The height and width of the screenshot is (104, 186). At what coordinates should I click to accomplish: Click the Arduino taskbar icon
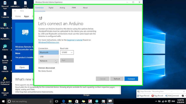(x=97, y=101)
